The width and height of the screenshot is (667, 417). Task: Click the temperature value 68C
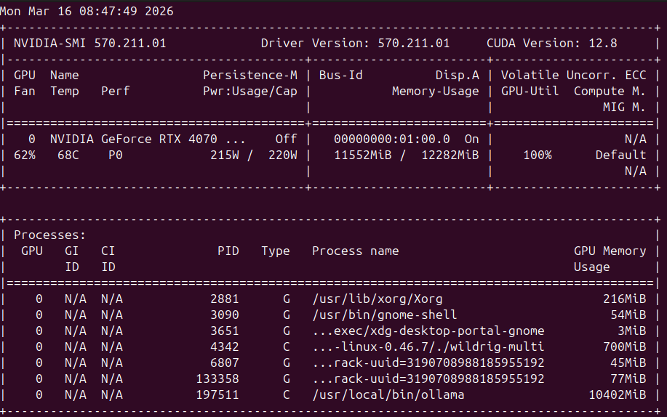(x=68, y=155)
